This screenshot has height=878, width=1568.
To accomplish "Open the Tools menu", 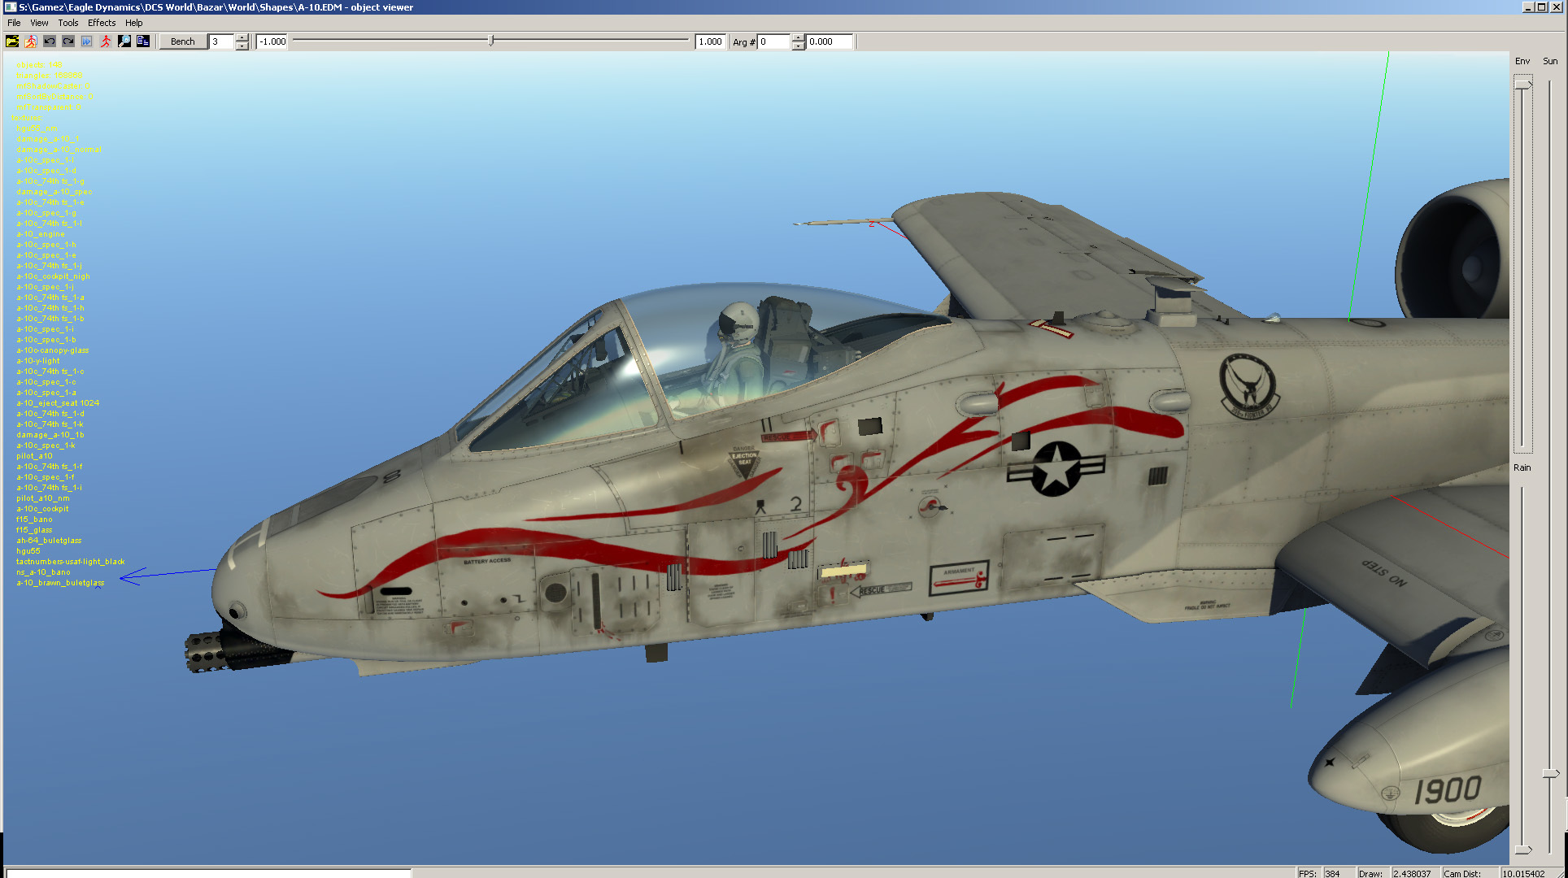I will click(68, 23).
